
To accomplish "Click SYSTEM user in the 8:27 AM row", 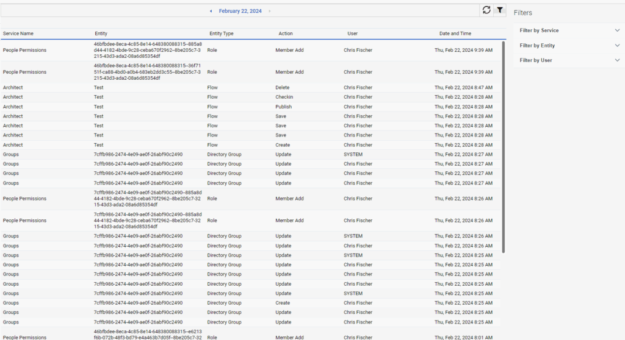I will [353, 155].
